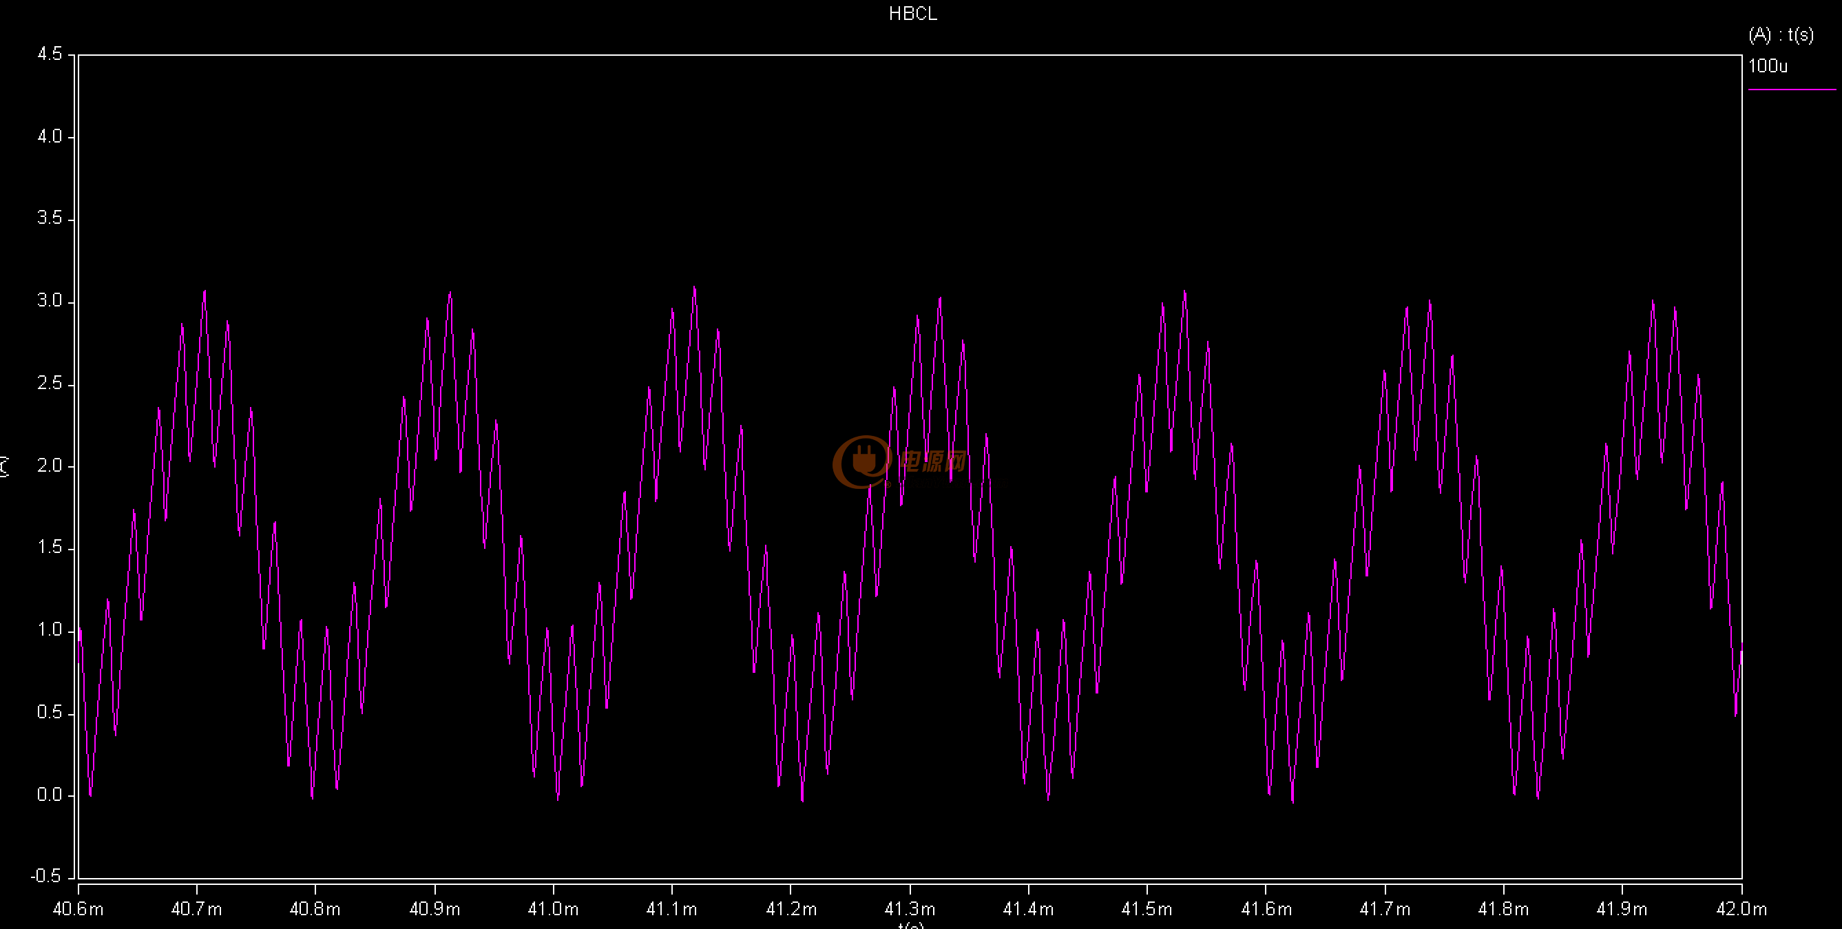
Task: Click the (A) : t(s) legend header
Action: click(x=1781, y=34)
